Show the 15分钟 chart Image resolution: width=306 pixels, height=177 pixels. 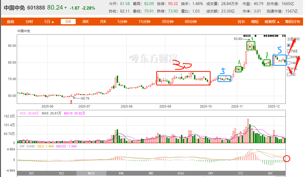tap(144, 22)
